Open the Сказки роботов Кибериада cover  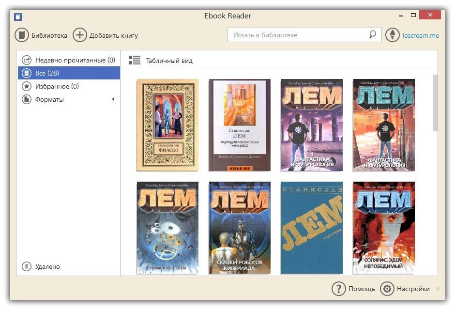[x=240, y=228]
